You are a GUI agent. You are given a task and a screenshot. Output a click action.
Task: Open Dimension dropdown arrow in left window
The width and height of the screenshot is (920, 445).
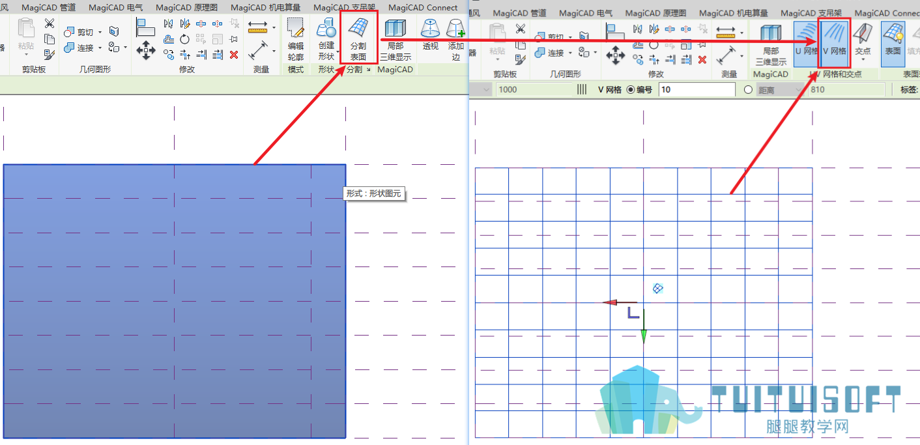point(273,51)
